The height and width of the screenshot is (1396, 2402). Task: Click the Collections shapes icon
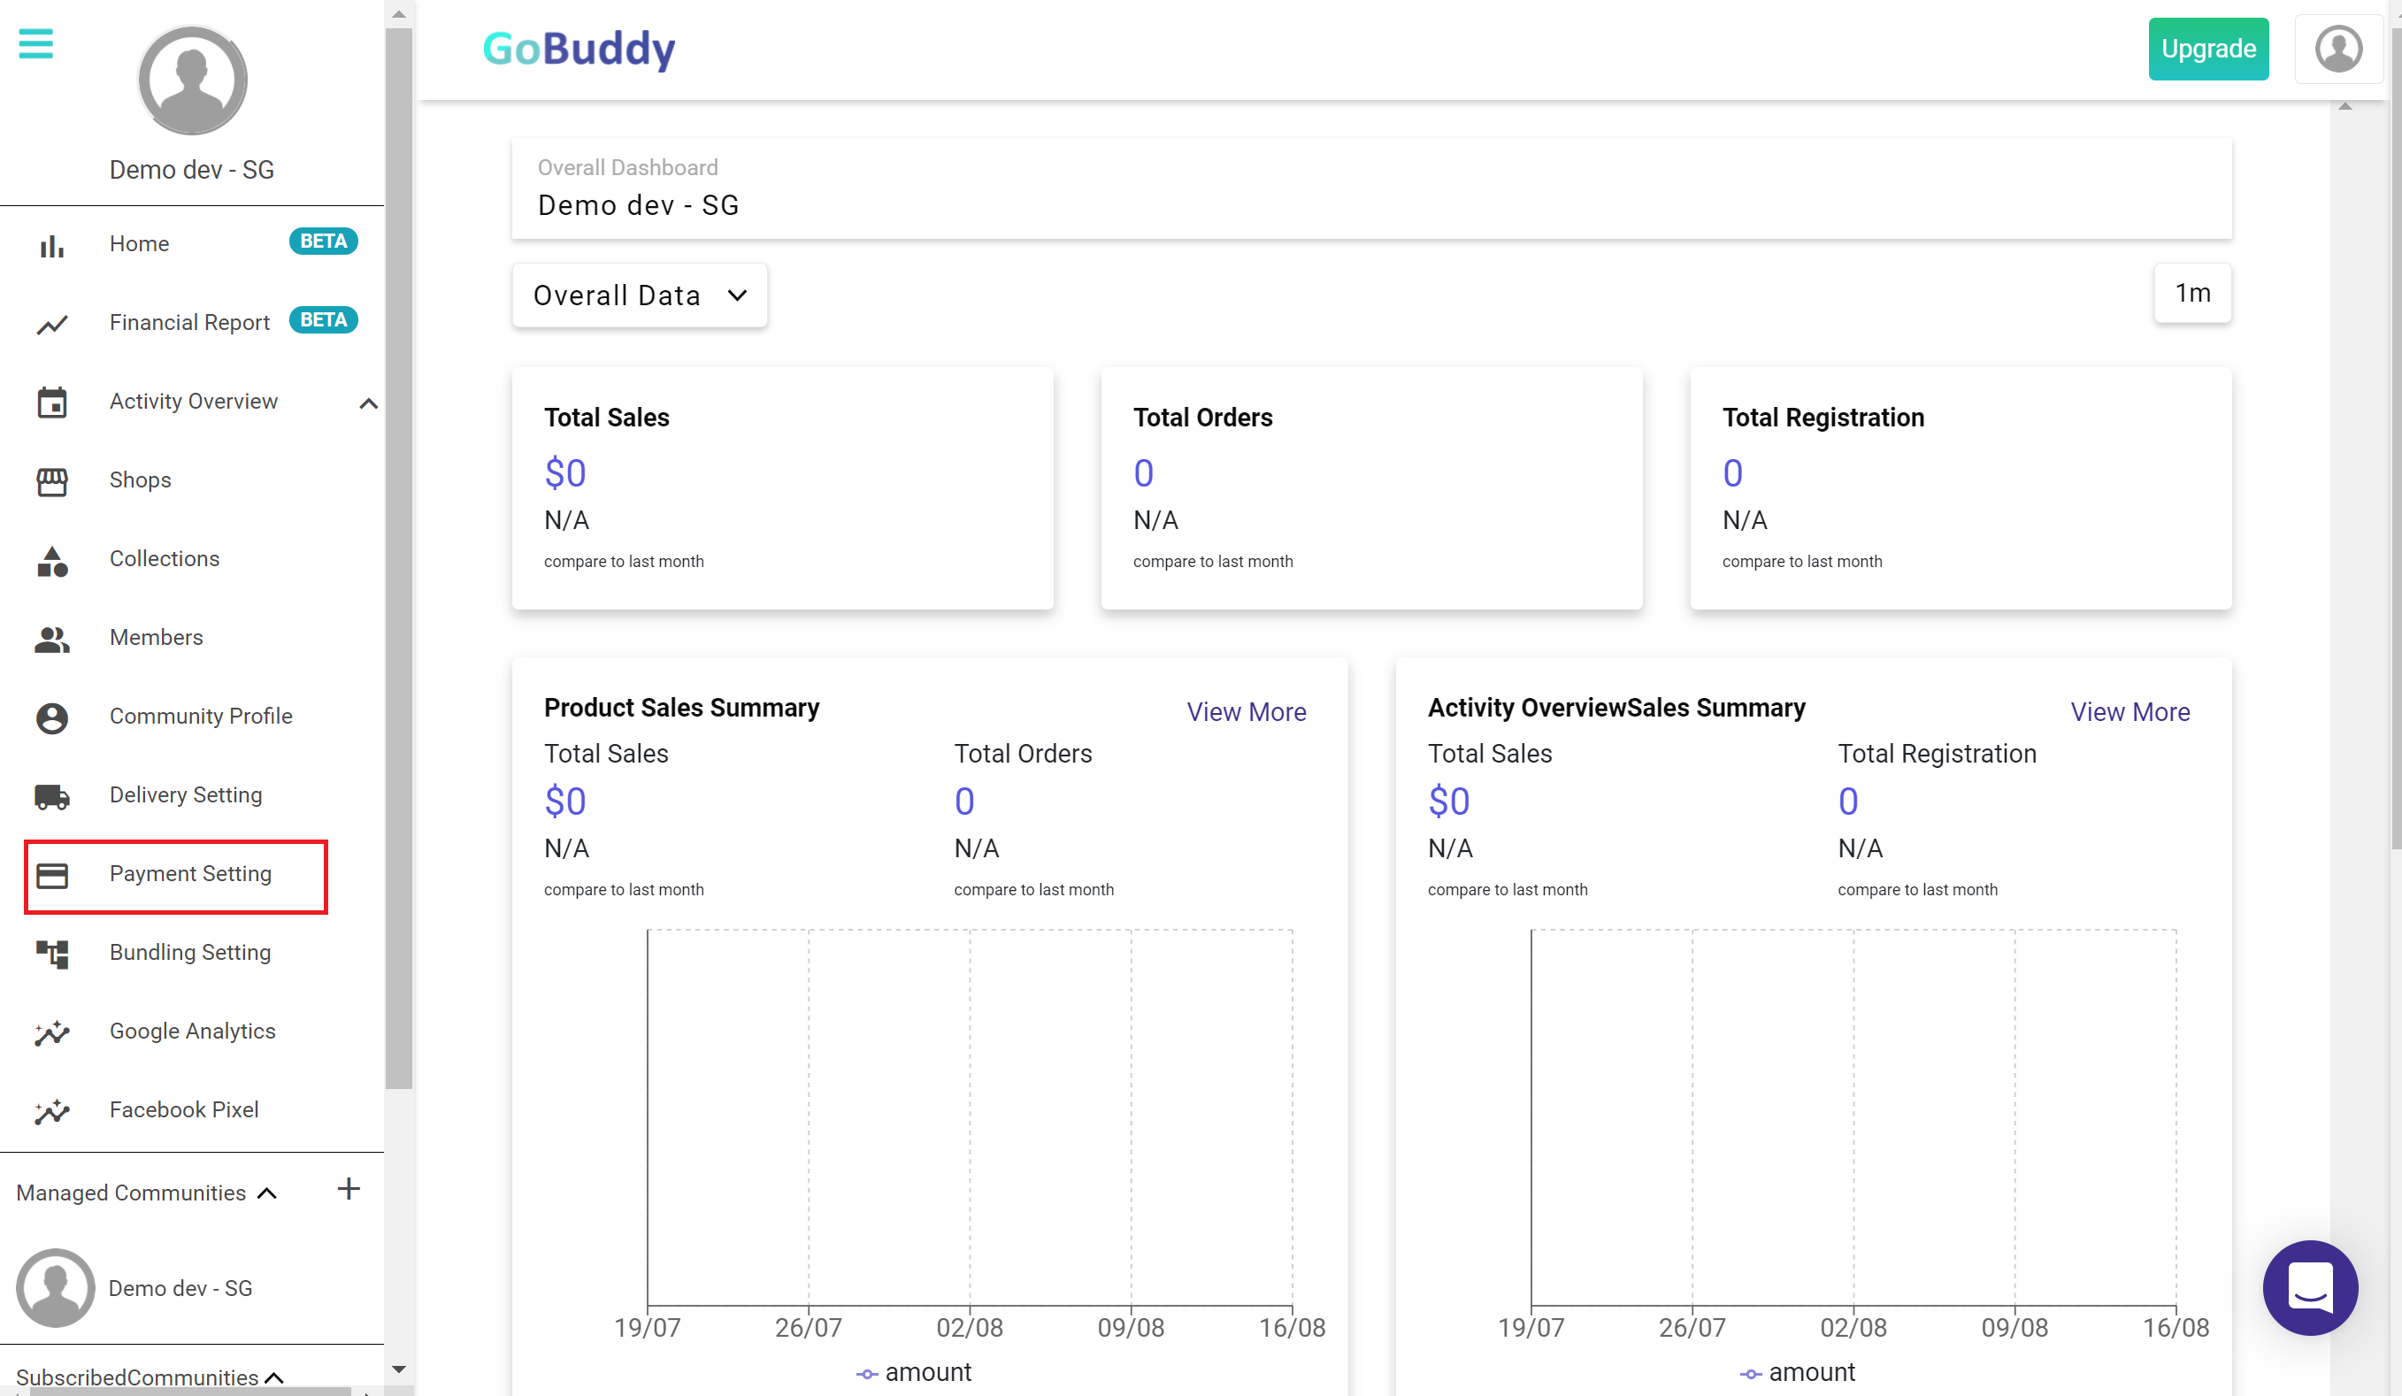(x=51, y=559)
